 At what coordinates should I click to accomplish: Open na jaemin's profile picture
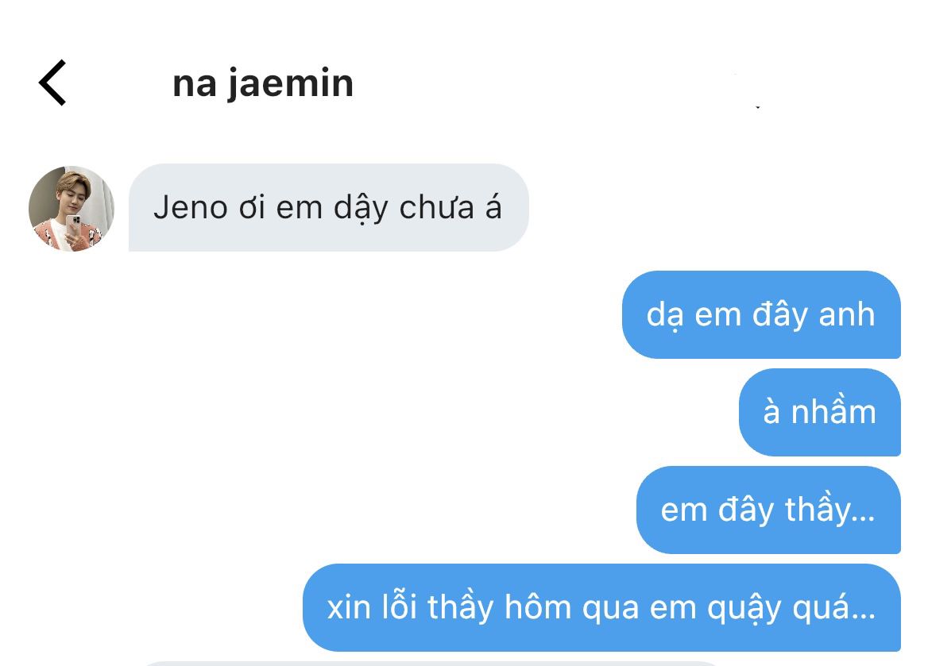point(71,208)
